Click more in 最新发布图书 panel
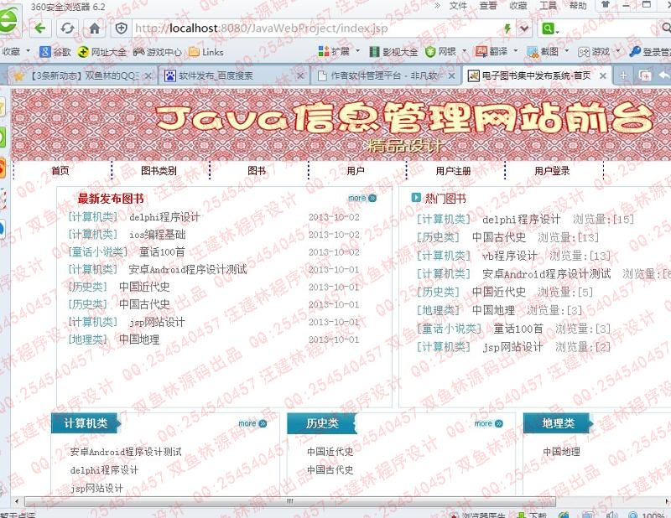Image resolution: width=671 pixels, height=518 pixels. tap(362, 198)
